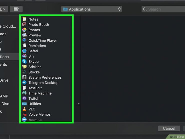Click the Utilities folder icon

tap(24, 104)
